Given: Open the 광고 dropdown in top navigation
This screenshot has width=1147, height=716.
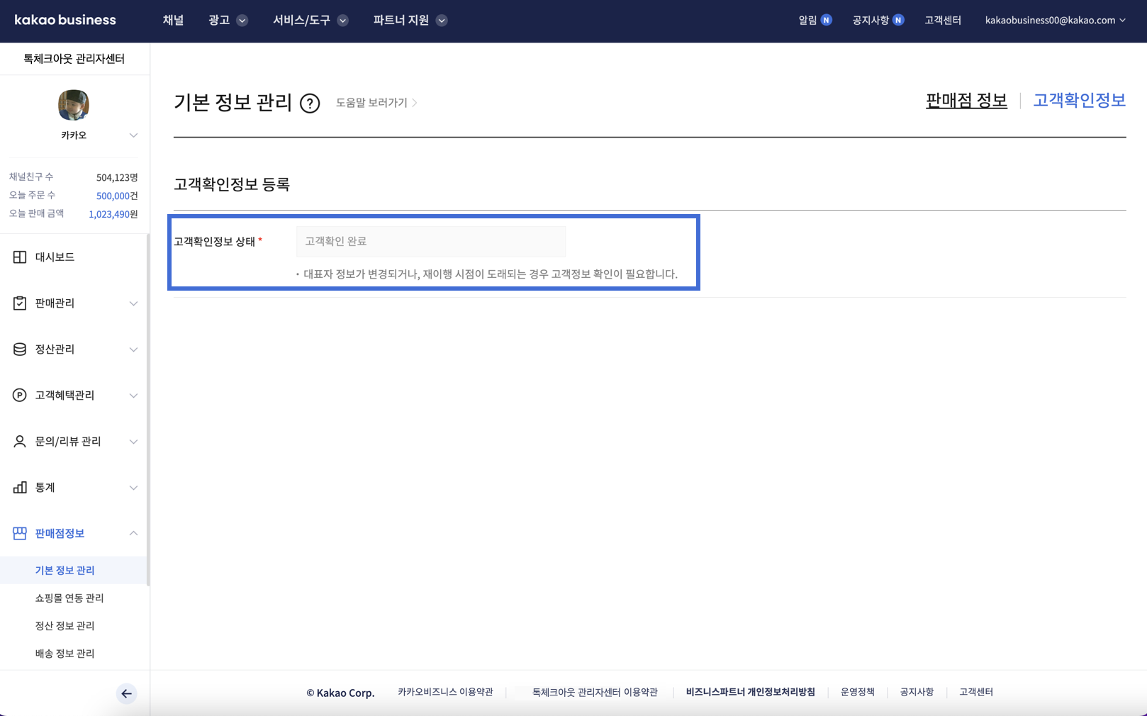Looking at the screenshot, I should 228,21.
